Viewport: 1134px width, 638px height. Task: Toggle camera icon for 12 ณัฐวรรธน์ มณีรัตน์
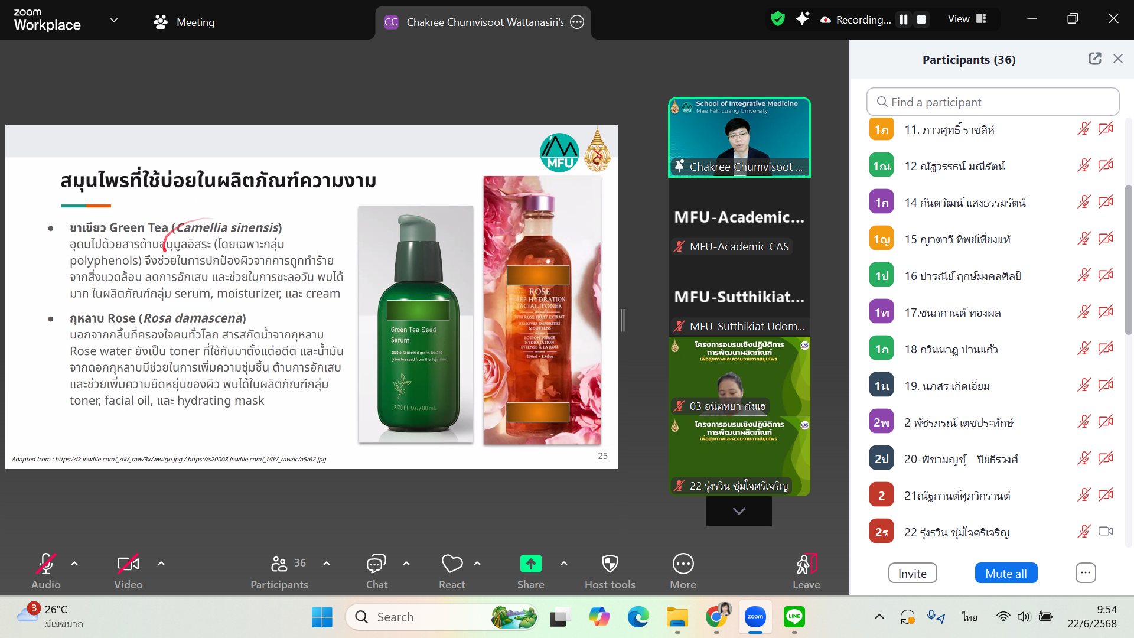coord(1106,165)
